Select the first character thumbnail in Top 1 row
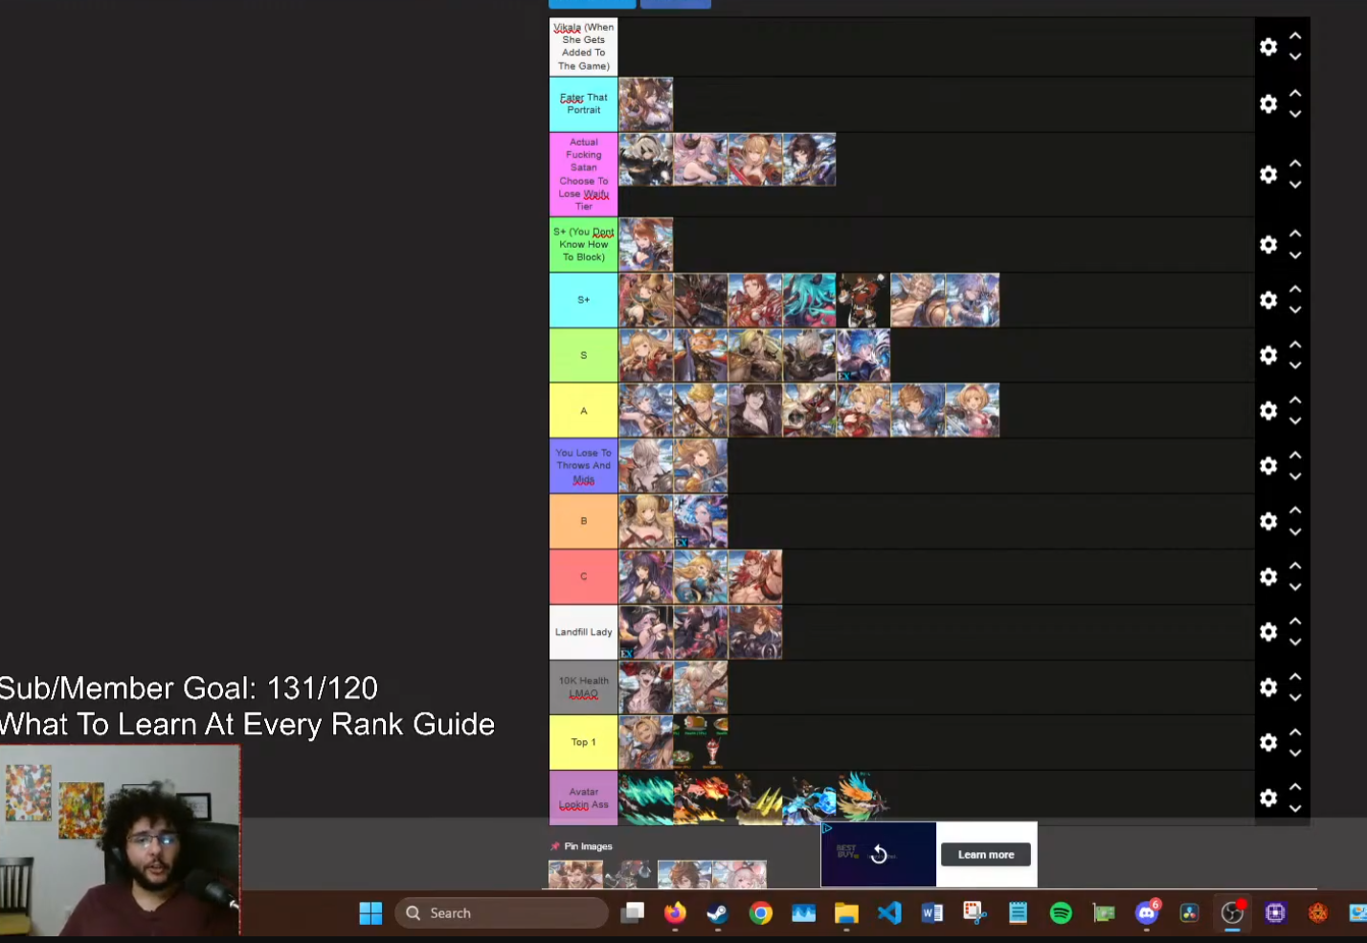1367x943 pixels. click(x=646, y=743)
